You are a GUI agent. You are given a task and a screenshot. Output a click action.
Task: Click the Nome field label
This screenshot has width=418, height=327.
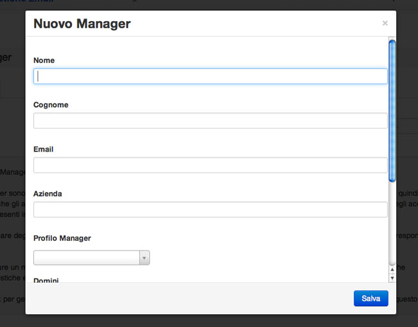click(44, 60)
